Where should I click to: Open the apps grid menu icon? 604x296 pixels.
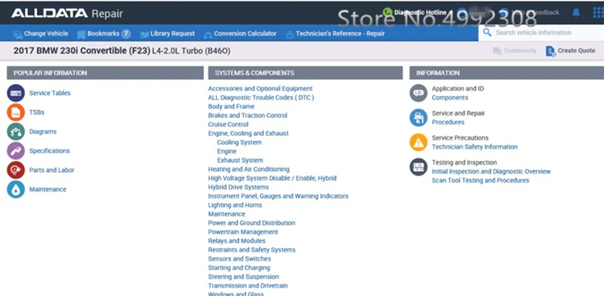(x=598, y=12)
